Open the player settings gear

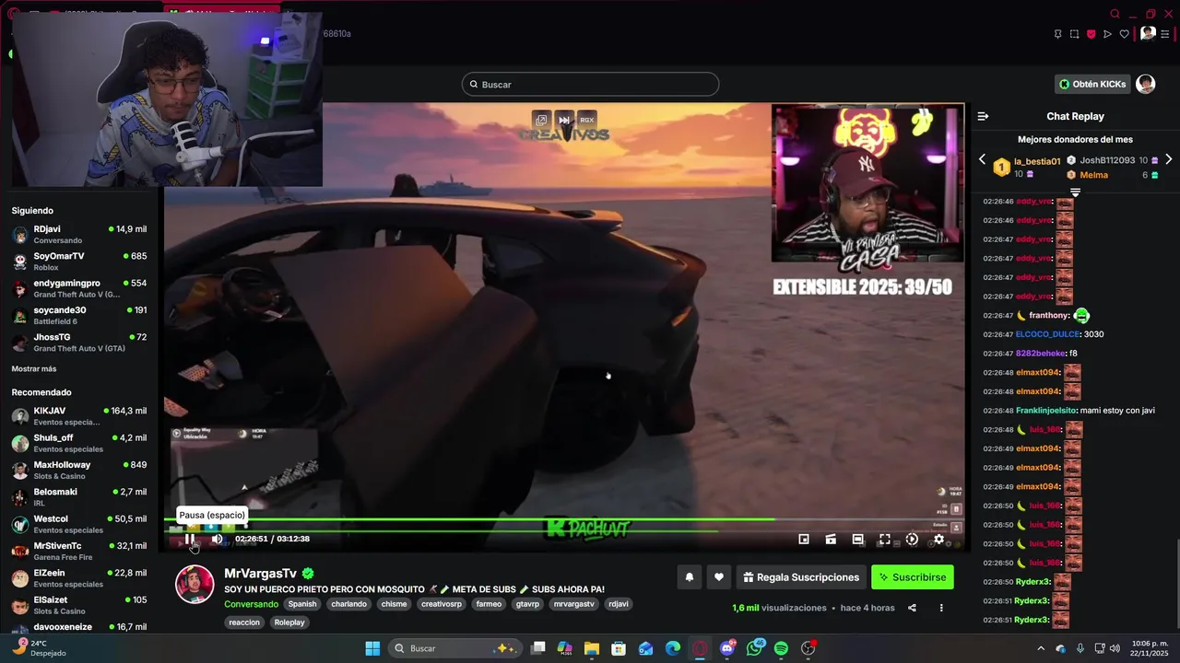pyautogui.click(x=938, y=540)
